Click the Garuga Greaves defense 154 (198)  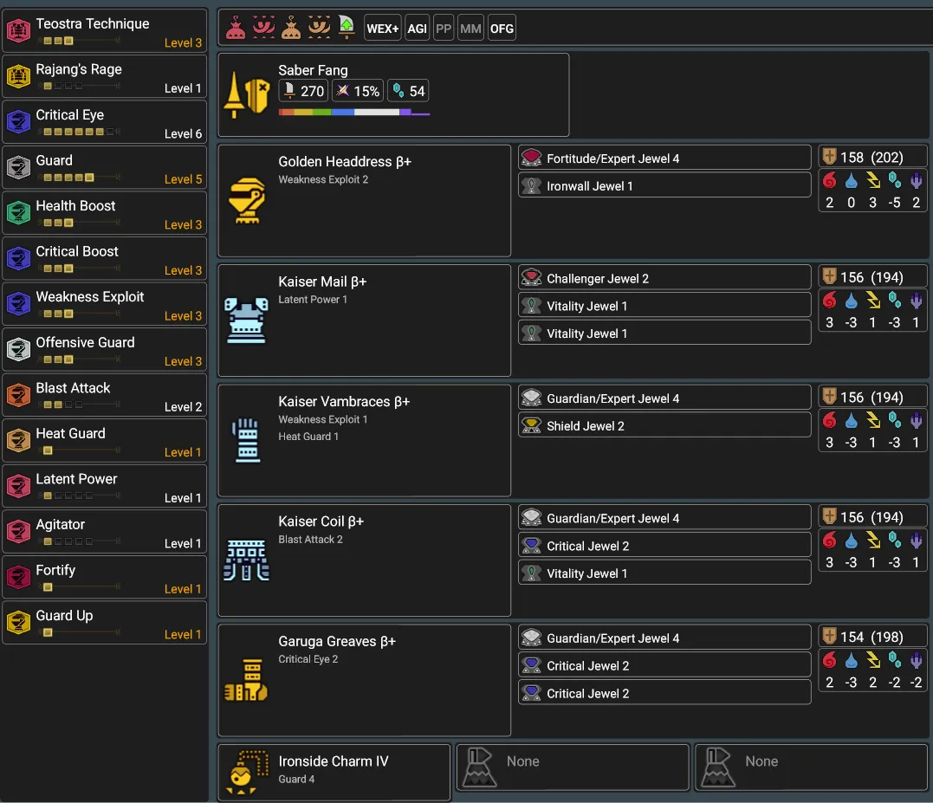(872, 637)
